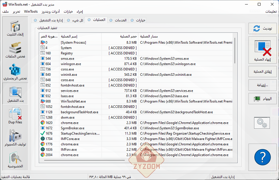Click Chrome icon for process 2004
This screenshot has width=279, height=180.
42,155
